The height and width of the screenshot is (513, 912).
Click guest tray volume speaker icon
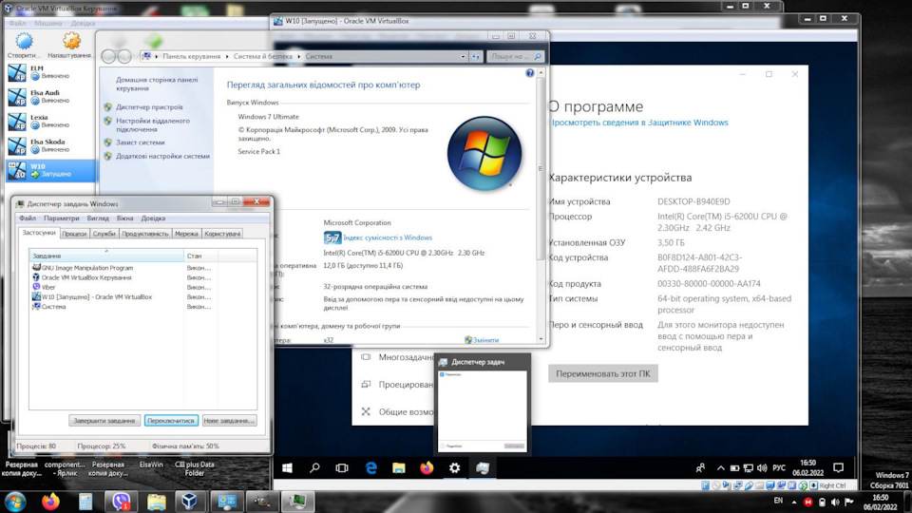pos(762,467)
